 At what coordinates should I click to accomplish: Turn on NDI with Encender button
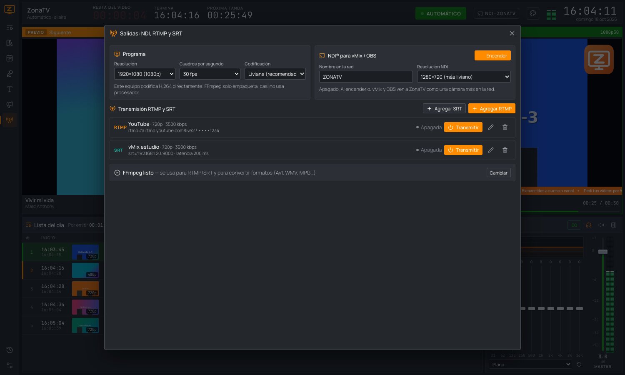click(x=492, y=55)
